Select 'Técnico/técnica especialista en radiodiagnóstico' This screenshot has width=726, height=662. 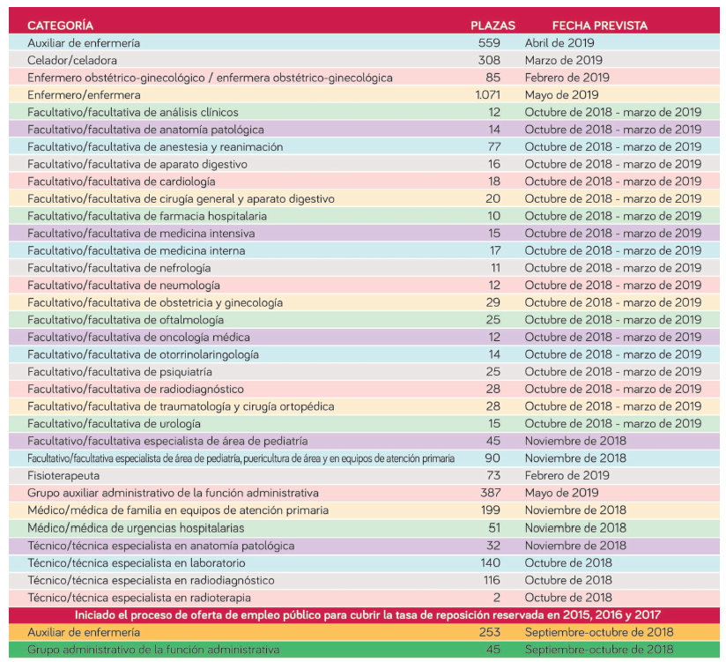(x=151, y=581)
